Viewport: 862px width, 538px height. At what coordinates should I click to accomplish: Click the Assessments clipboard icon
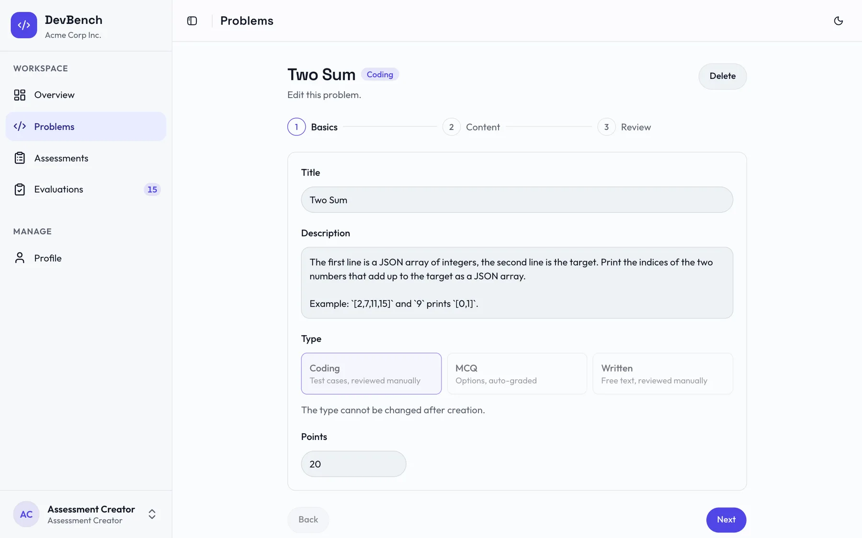[x=20, y=158]
